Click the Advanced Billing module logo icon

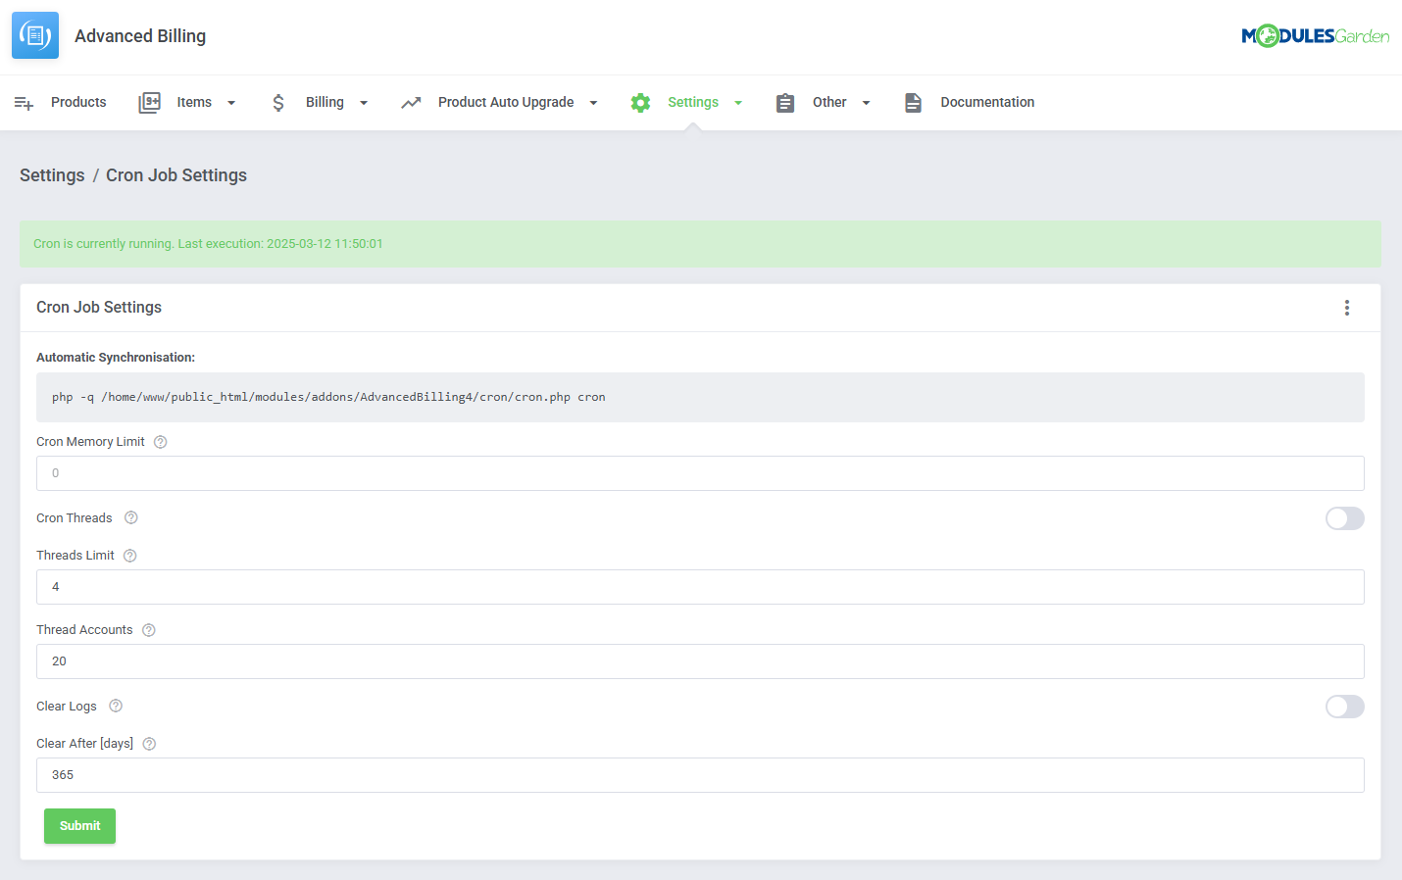[x=34, y=34]
